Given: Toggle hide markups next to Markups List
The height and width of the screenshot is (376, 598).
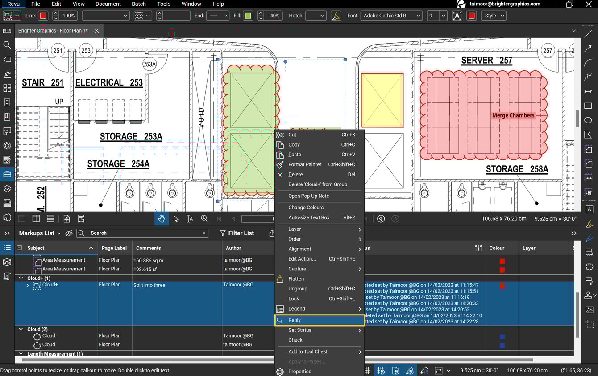Looking at the screenshot, I should click(68, 233).
